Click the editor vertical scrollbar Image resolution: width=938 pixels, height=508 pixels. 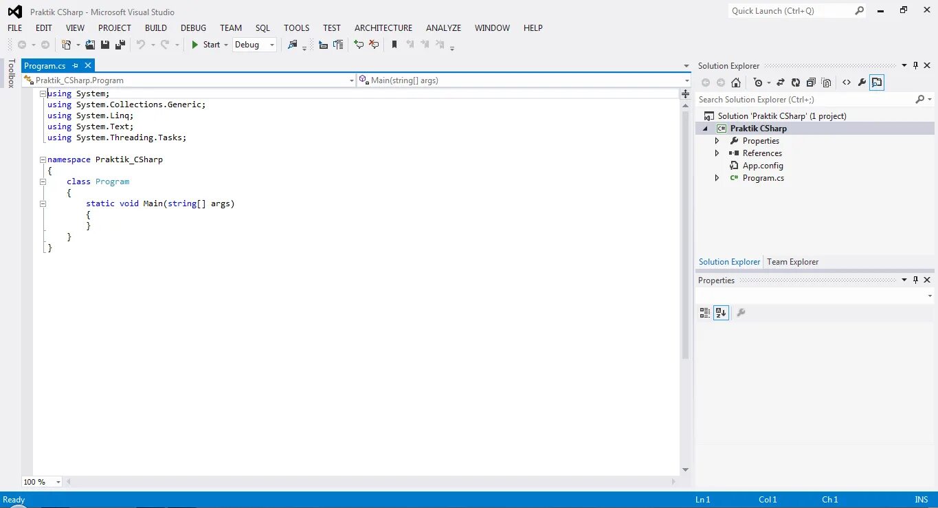point(685,234)
